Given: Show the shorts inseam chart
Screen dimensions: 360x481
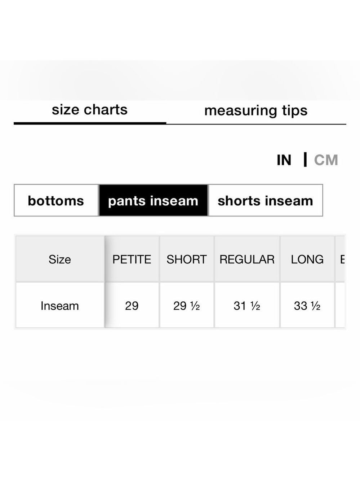Looking at the screenshot, I should [x=266, y=201].
